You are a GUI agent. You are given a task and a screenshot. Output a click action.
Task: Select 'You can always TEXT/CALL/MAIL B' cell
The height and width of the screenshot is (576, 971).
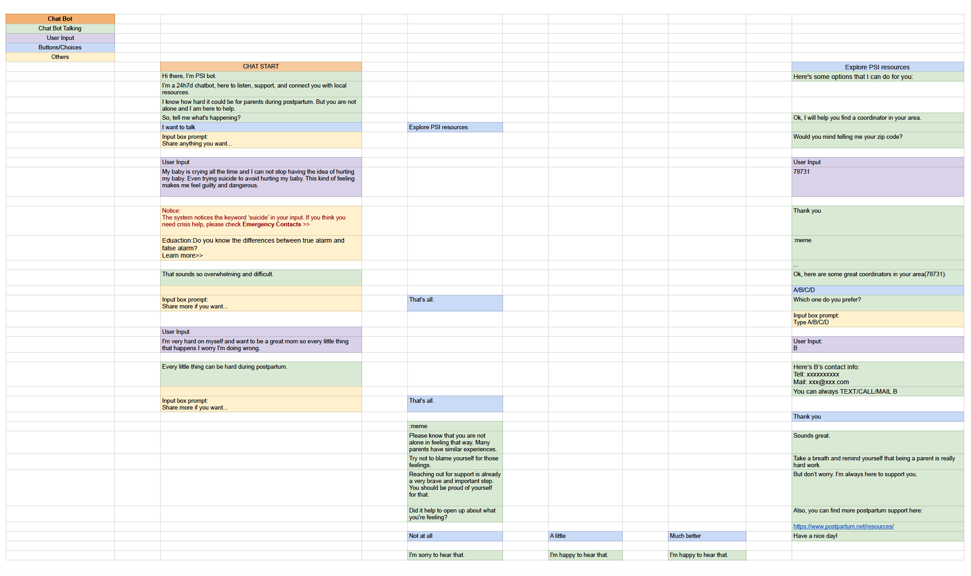pyautogui.click(x=878, y=391)
